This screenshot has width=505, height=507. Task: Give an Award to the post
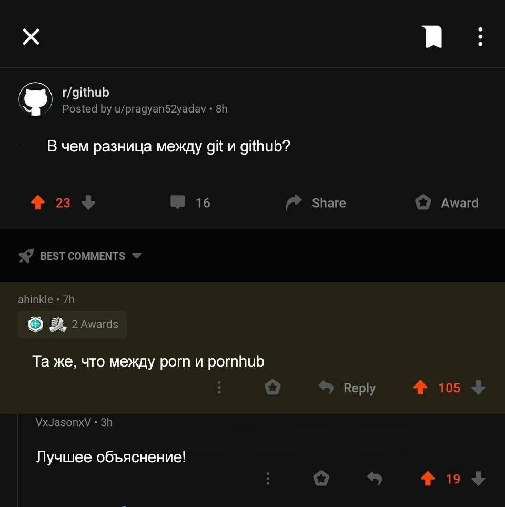click(447, 202)
